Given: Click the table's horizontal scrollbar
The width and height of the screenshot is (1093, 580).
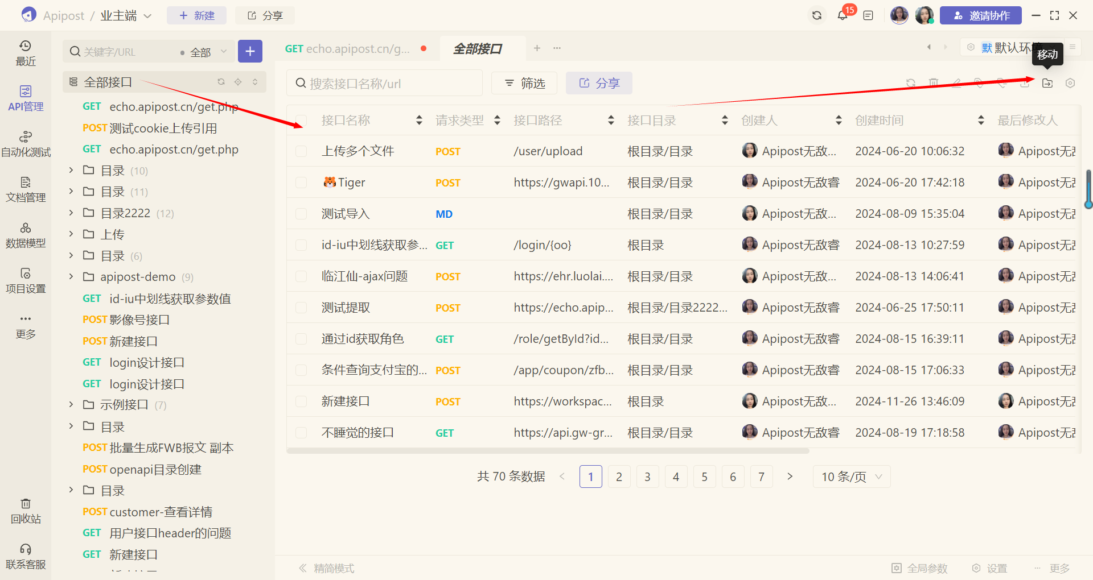Looking at the screenshot, I should pos(548,451).
